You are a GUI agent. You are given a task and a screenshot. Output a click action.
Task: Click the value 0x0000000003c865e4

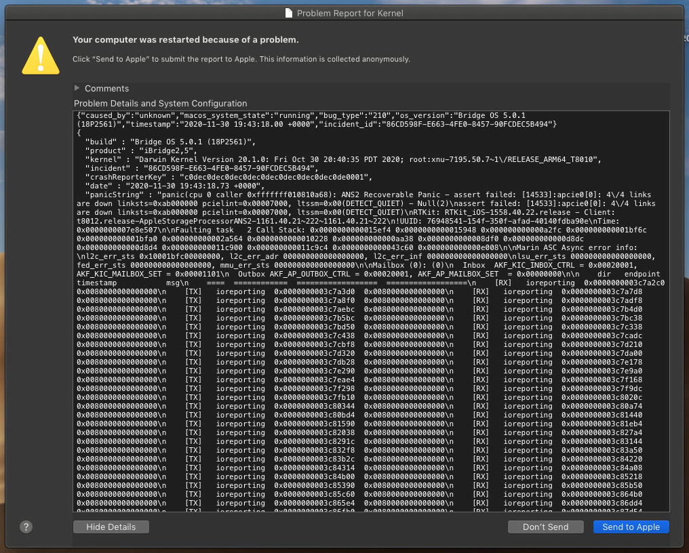click(x=314, y=503)
